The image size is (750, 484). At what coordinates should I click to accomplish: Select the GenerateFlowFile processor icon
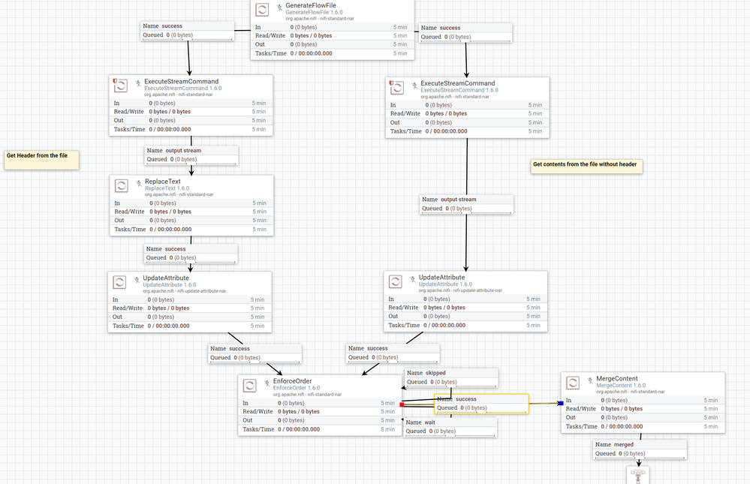(x=262, y=10)
